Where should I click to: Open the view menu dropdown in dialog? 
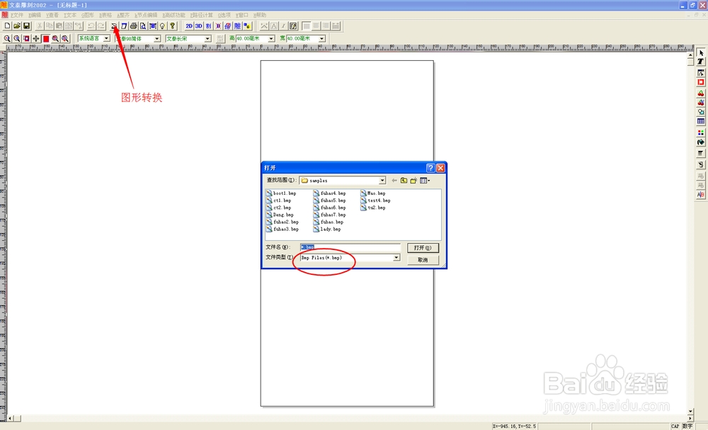click(x=425, y=181)
